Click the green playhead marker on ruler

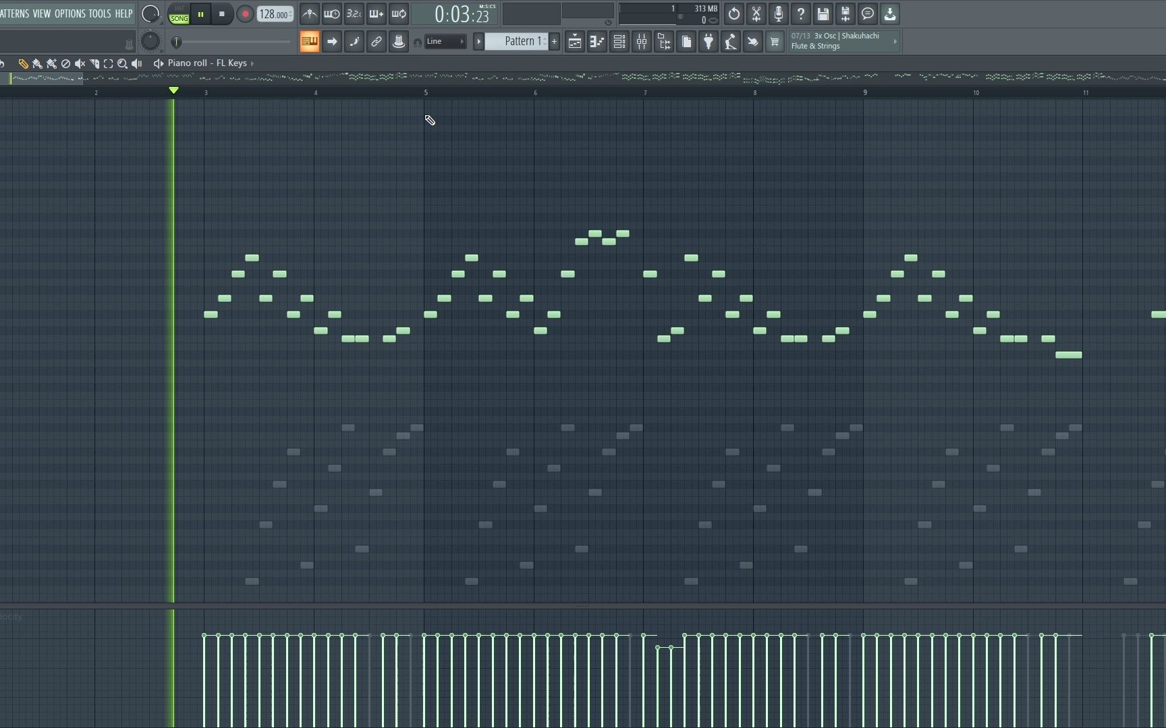pyautogui.click(x=173, y=90)
